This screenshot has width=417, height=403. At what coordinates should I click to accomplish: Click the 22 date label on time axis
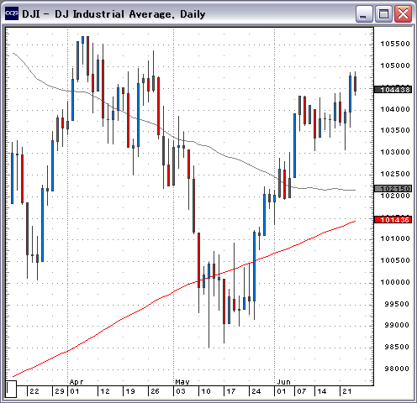[x=34, y=391]
